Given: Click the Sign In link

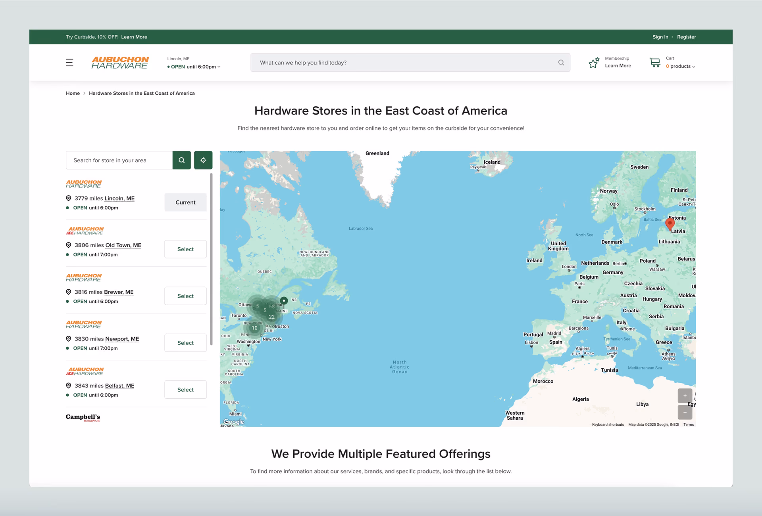Looking at the screenshot, I should pyautogui.click(x=660, y=37).
